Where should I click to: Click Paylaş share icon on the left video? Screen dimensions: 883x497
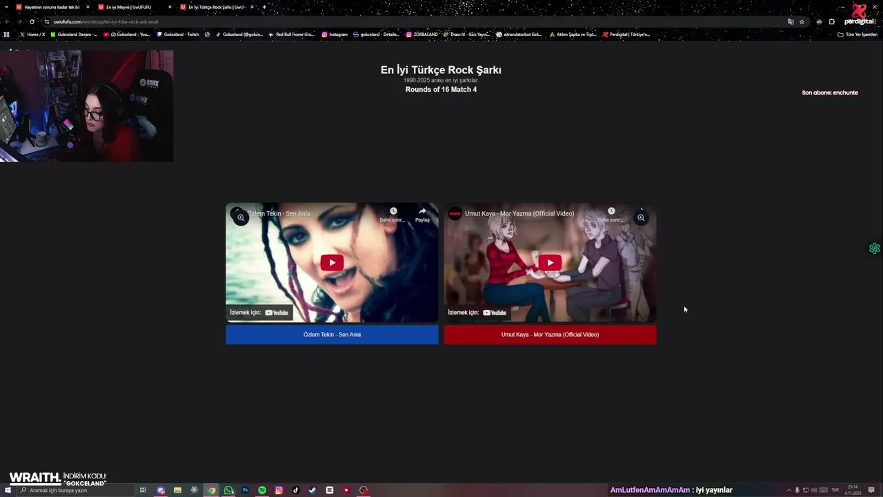click(x=422, y=215)
